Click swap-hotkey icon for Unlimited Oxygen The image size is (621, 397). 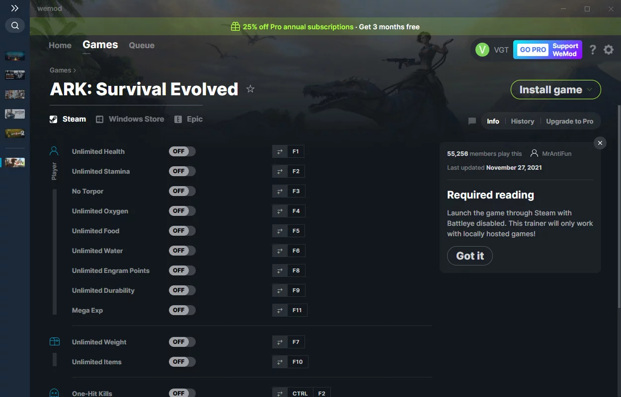click(x=280, y=211)
